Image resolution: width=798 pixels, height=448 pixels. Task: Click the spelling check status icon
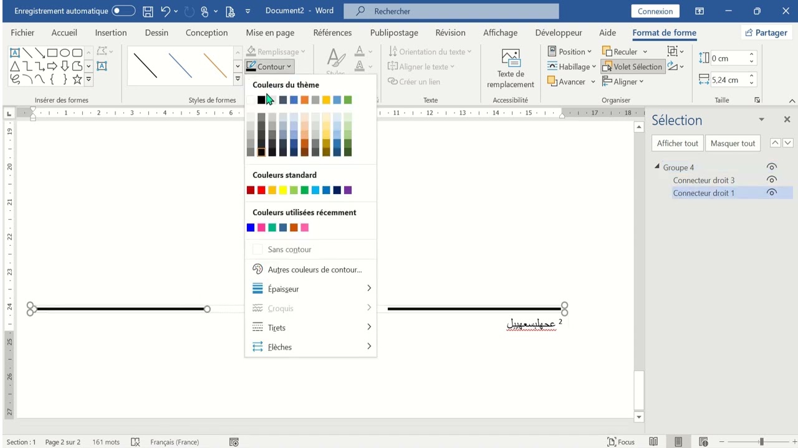[135, 442]
